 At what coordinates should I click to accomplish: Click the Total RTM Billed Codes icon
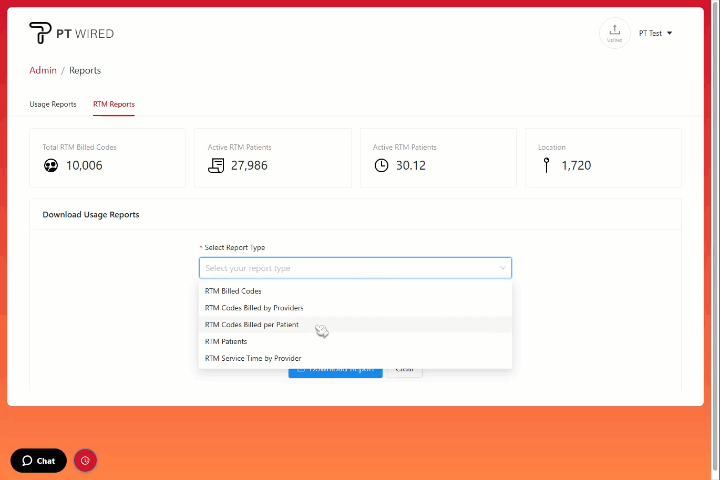51,166
